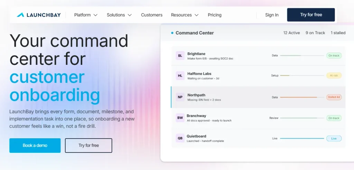This screenshot has width=354, height=170.
Task: Click the Live status badge
Action: click(334, 139)
